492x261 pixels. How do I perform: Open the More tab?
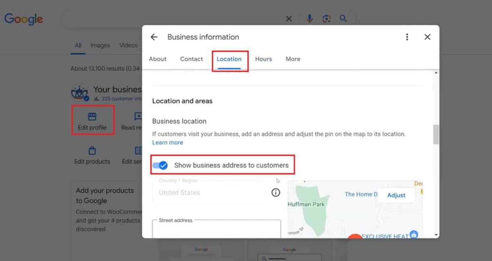click(293, 59)
